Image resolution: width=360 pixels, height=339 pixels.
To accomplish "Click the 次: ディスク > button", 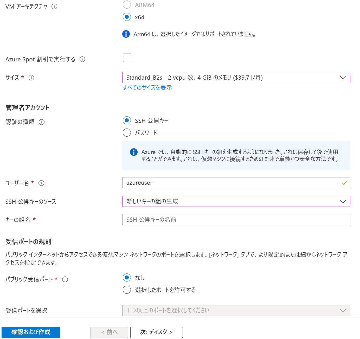I will (156, 332).
